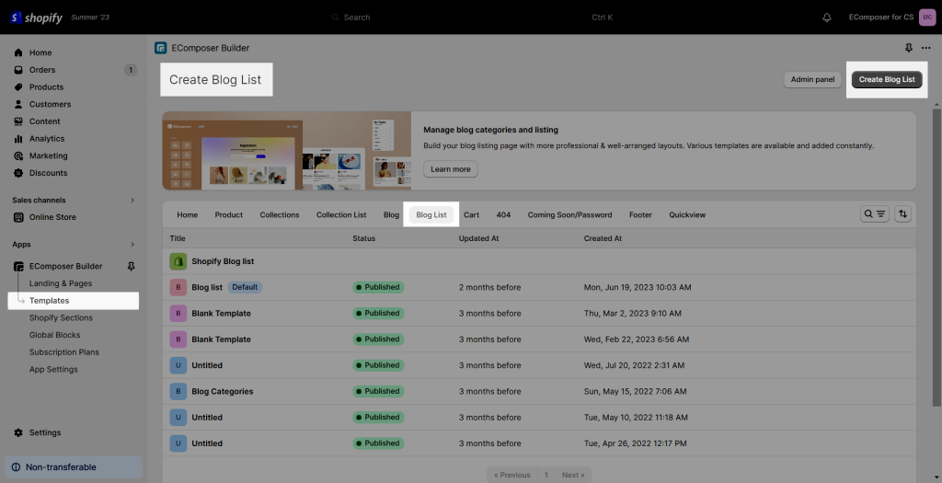Open the Collections tab

280,214
